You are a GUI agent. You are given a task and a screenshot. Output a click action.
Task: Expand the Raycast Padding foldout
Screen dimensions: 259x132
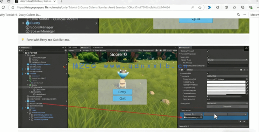(x=180, y=54)
